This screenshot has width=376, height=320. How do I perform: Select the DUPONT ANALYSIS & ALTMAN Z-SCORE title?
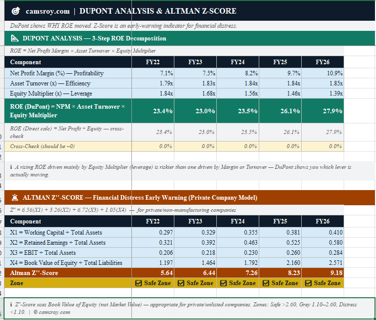(x=158, y=11)
